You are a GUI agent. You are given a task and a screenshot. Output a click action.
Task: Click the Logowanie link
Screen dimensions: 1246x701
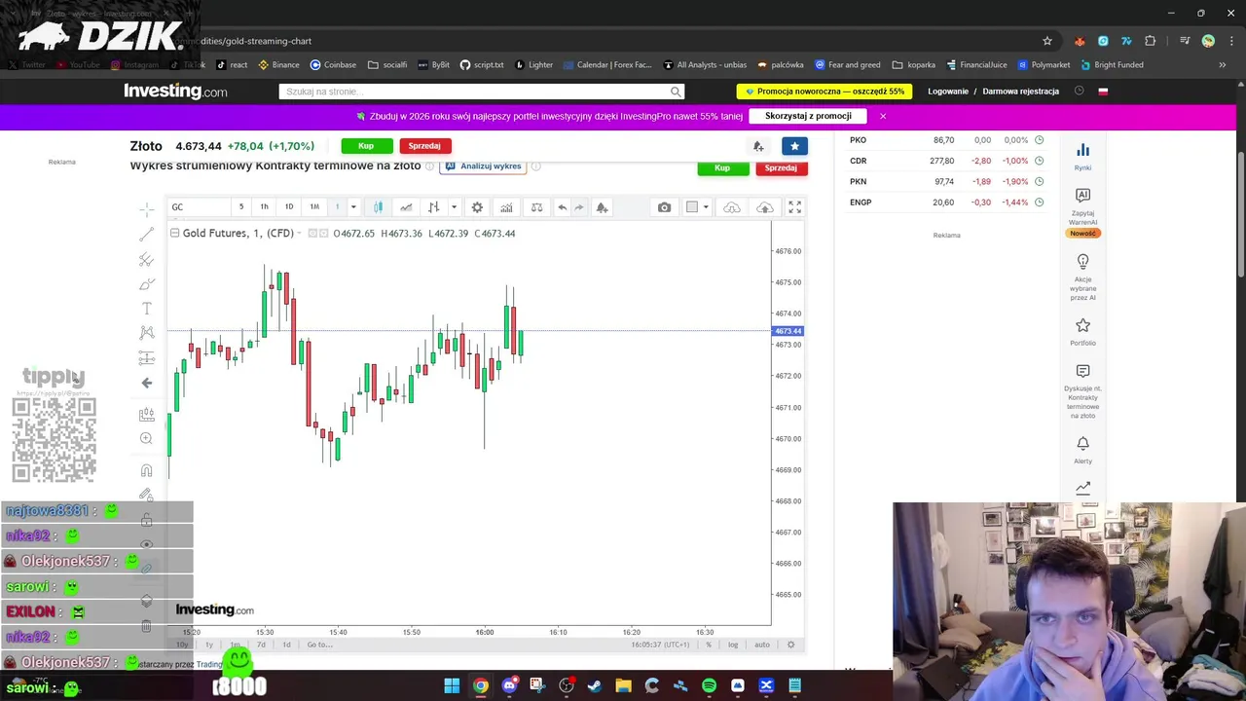click(x=948, y=92)
